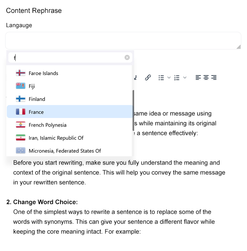Viewport: 247px width, 251px height.
Task: Align text to the left
Action: [x=198, y=77]
